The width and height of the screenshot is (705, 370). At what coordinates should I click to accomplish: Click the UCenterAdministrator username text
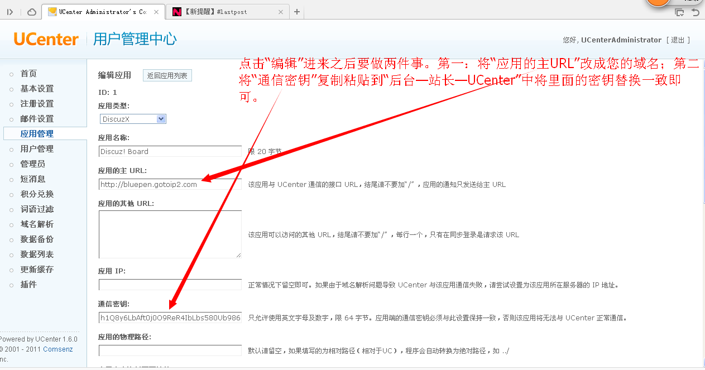click(x=621, y=40)
